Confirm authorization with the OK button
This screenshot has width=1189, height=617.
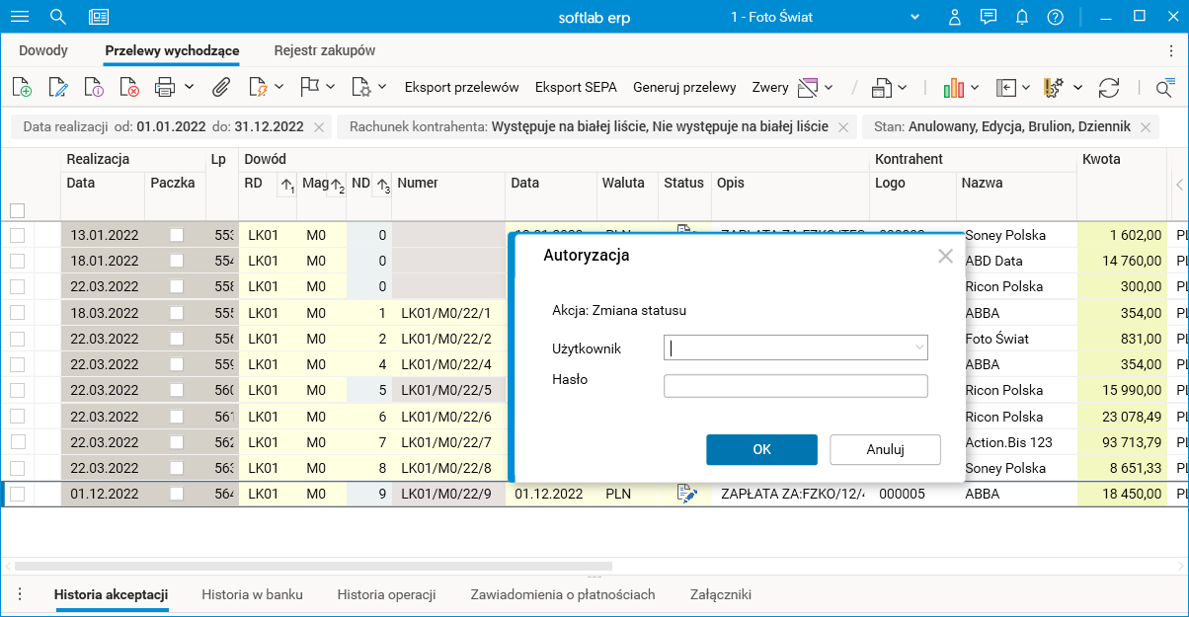(x=761, y=449)
